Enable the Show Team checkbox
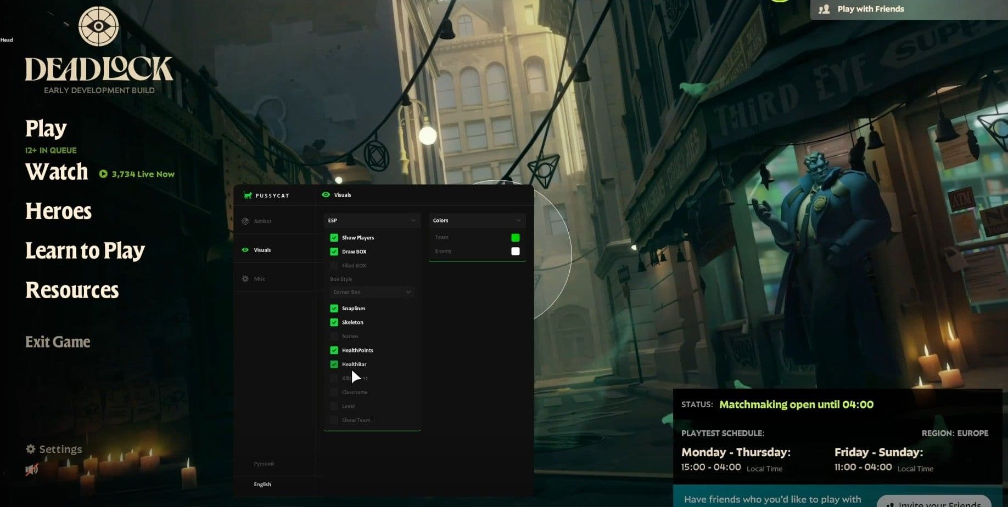The image size is (1008, 507). (334, 420)
